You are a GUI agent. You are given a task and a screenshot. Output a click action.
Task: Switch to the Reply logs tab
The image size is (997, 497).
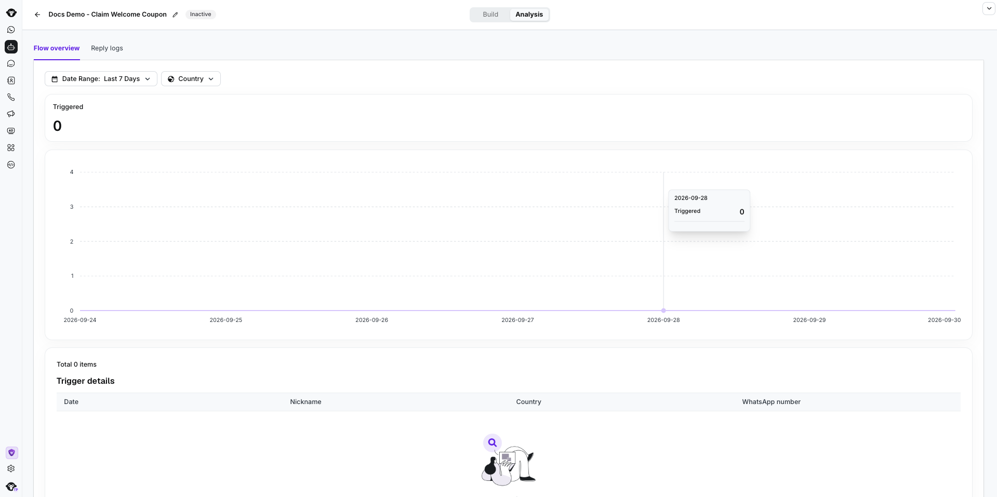pos(107,48)
